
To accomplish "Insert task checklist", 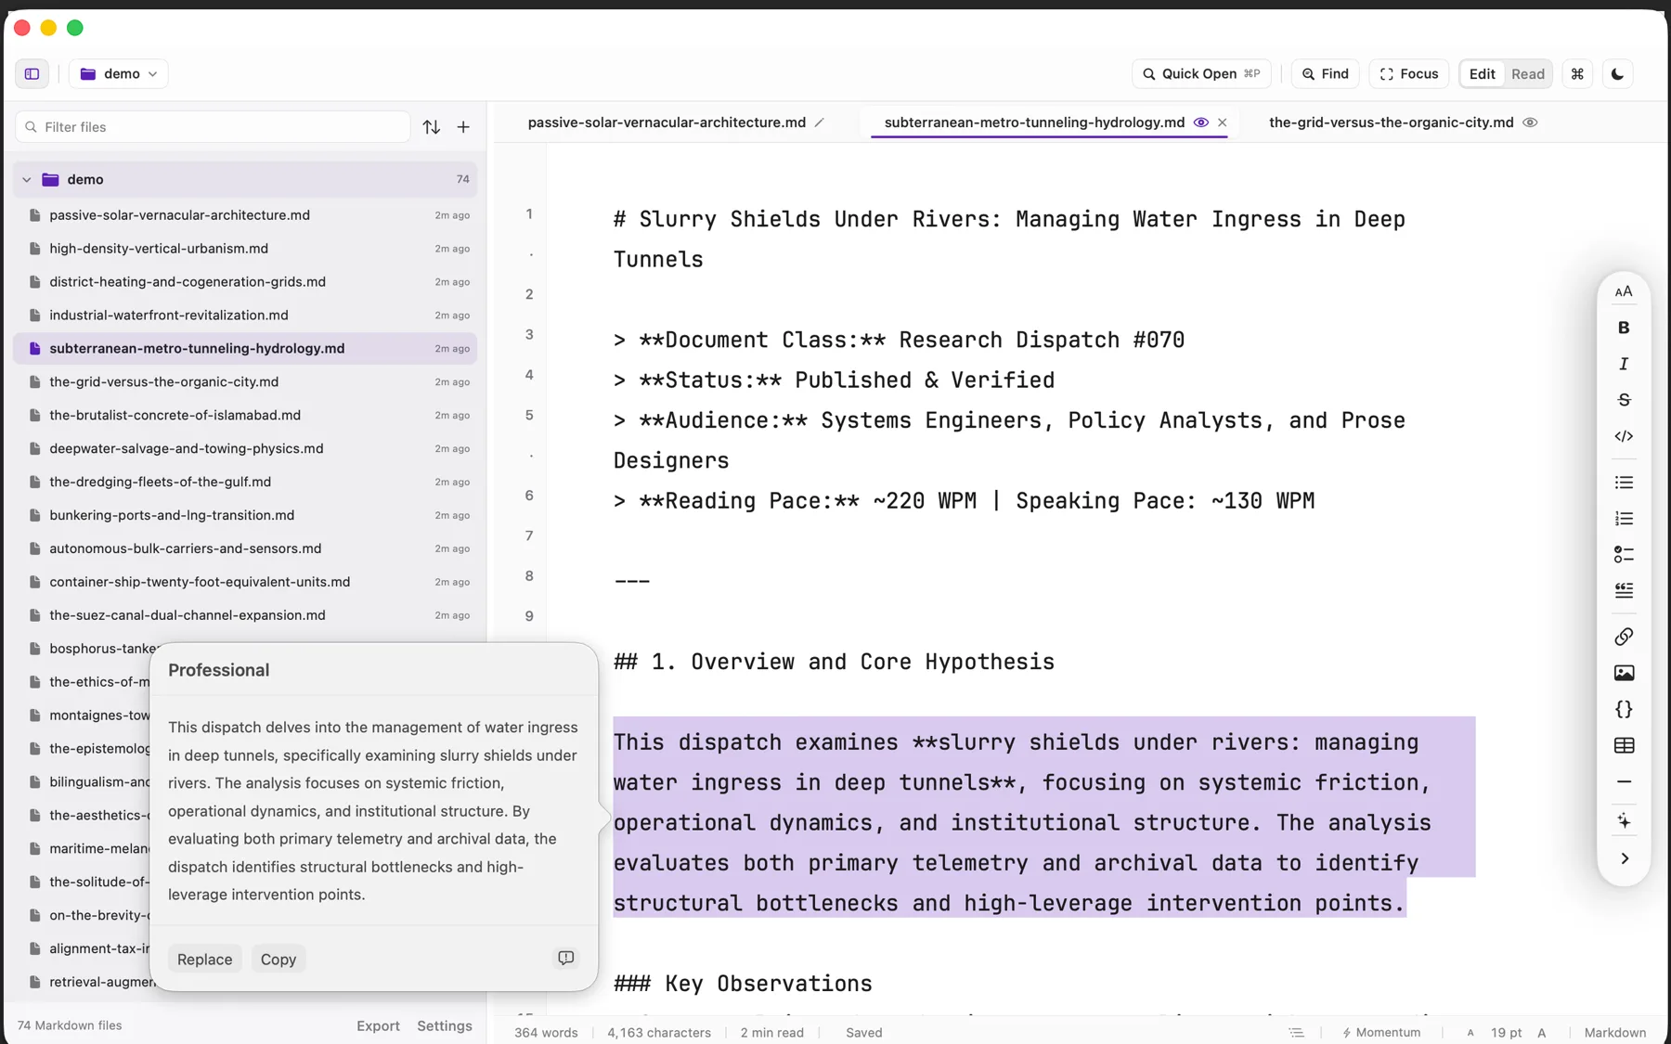I will click(1624, 555).
